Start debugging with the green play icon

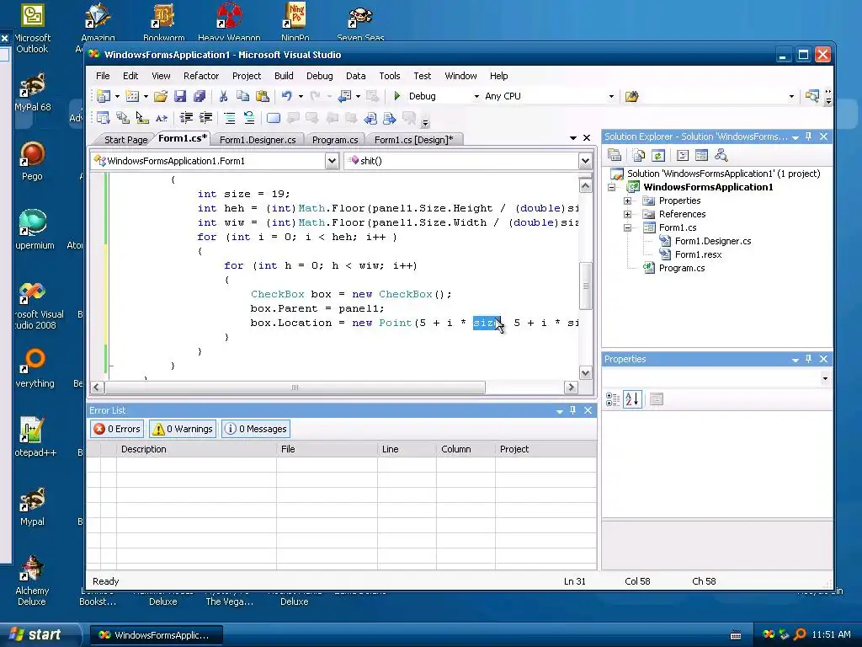[x=397, y=96]
